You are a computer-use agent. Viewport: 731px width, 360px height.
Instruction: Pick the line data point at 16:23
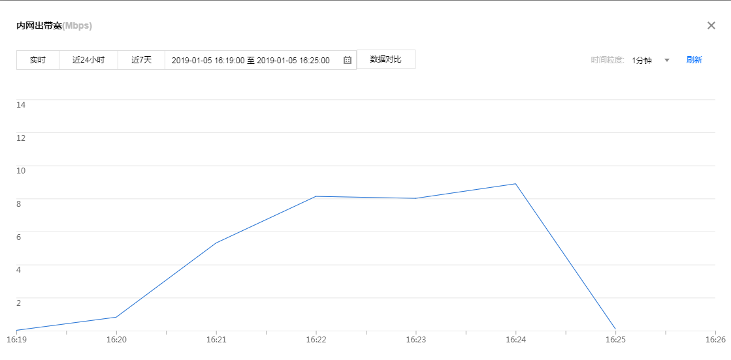coord(416,198)
